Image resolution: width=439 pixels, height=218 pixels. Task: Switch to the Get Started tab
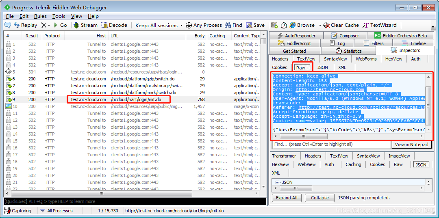295,51
